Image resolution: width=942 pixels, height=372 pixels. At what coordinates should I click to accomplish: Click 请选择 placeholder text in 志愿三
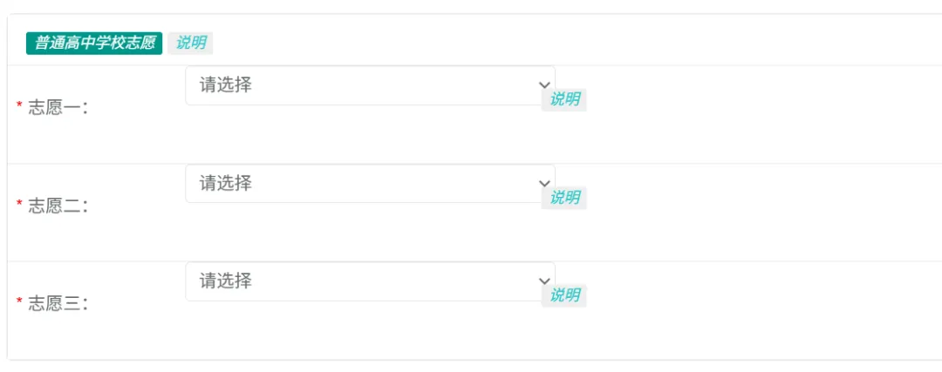click(x=226, y=281)
